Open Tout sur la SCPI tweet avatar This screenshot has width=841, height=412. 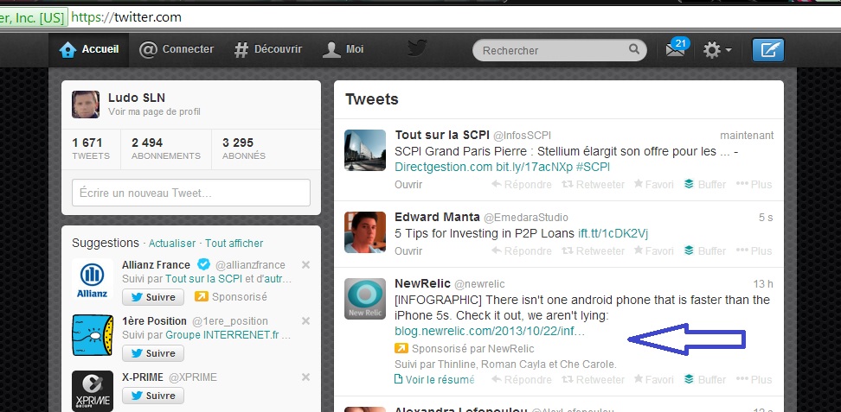pos(365,150)
